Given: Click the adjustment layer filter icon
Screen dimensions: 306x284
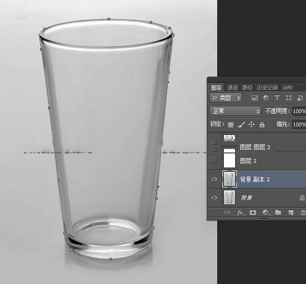Looking at the screenshot, I should pyautogui.click(x=266, y=98).
